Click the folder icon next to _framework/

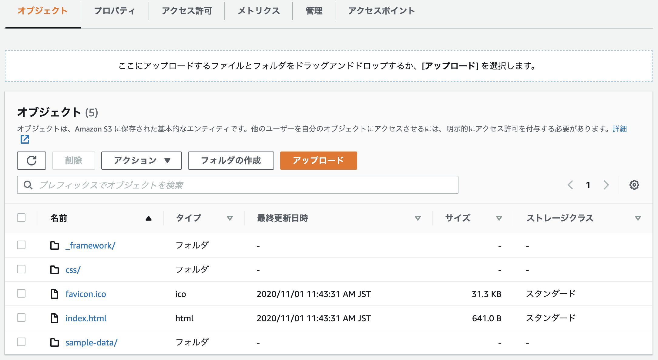(x=55, y=245)
